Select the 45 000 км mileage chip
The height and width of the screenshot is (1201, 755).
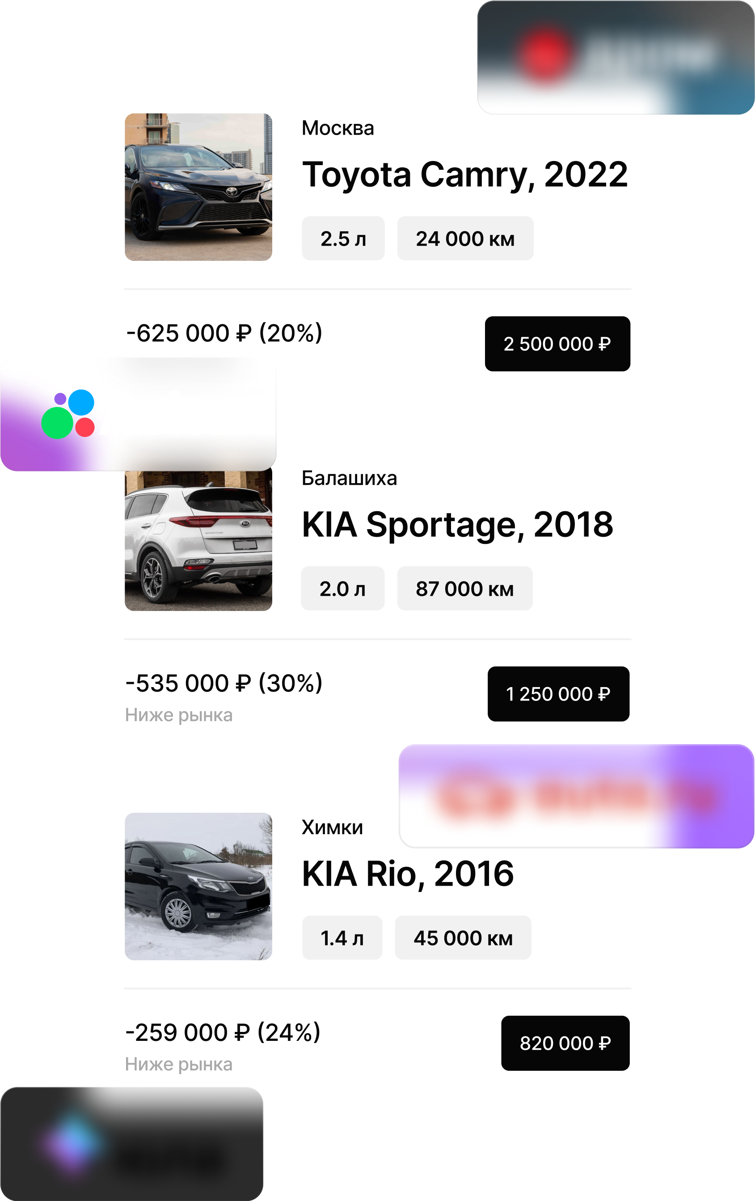[463, 938]
